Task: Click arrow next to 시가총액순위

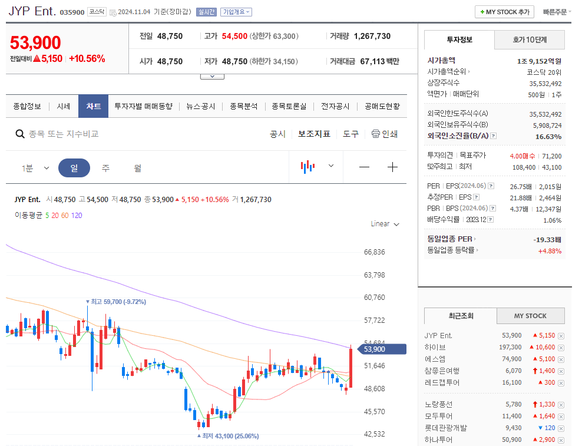Action: pyautogui.click(x=469, y=72)
